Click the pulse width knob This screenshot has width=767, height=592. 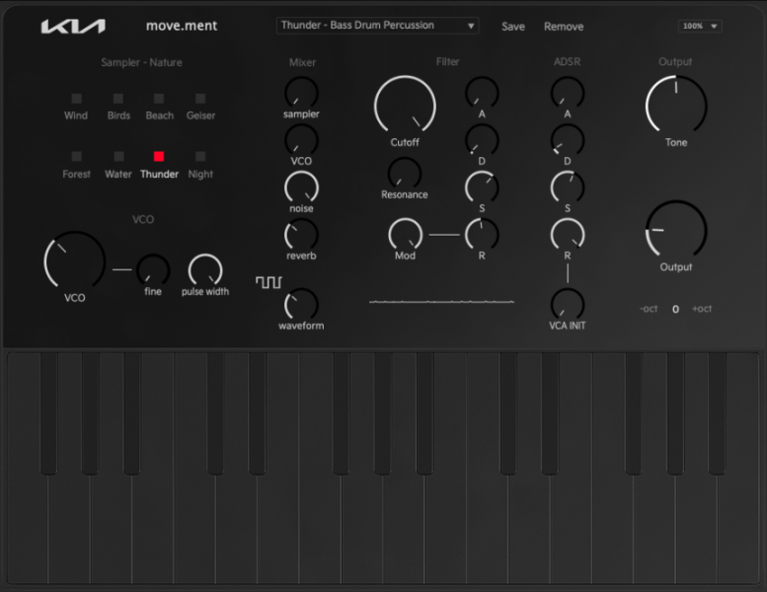[x=205, y=270]
